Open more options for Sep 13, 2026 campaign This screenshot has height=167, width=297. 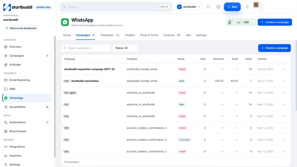[285, 93]
